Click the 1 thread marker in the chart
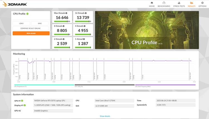 point(142,77)
